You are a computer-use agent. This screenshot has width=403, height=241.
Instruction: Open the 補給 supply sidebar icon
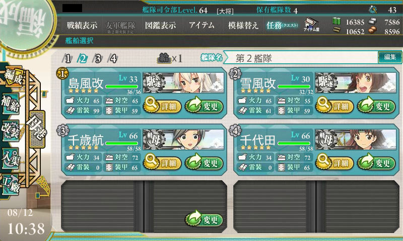[x=10, y=104]
